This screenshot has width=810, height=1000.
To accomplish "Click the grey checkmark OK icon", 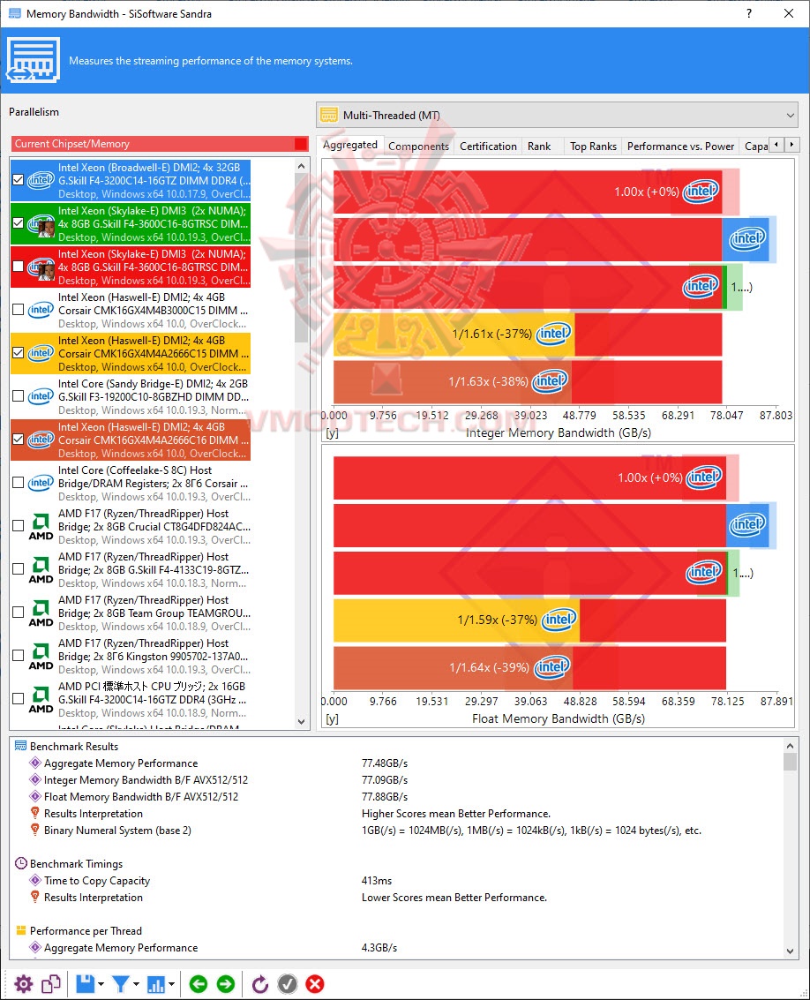I will [x=288, y=984].
